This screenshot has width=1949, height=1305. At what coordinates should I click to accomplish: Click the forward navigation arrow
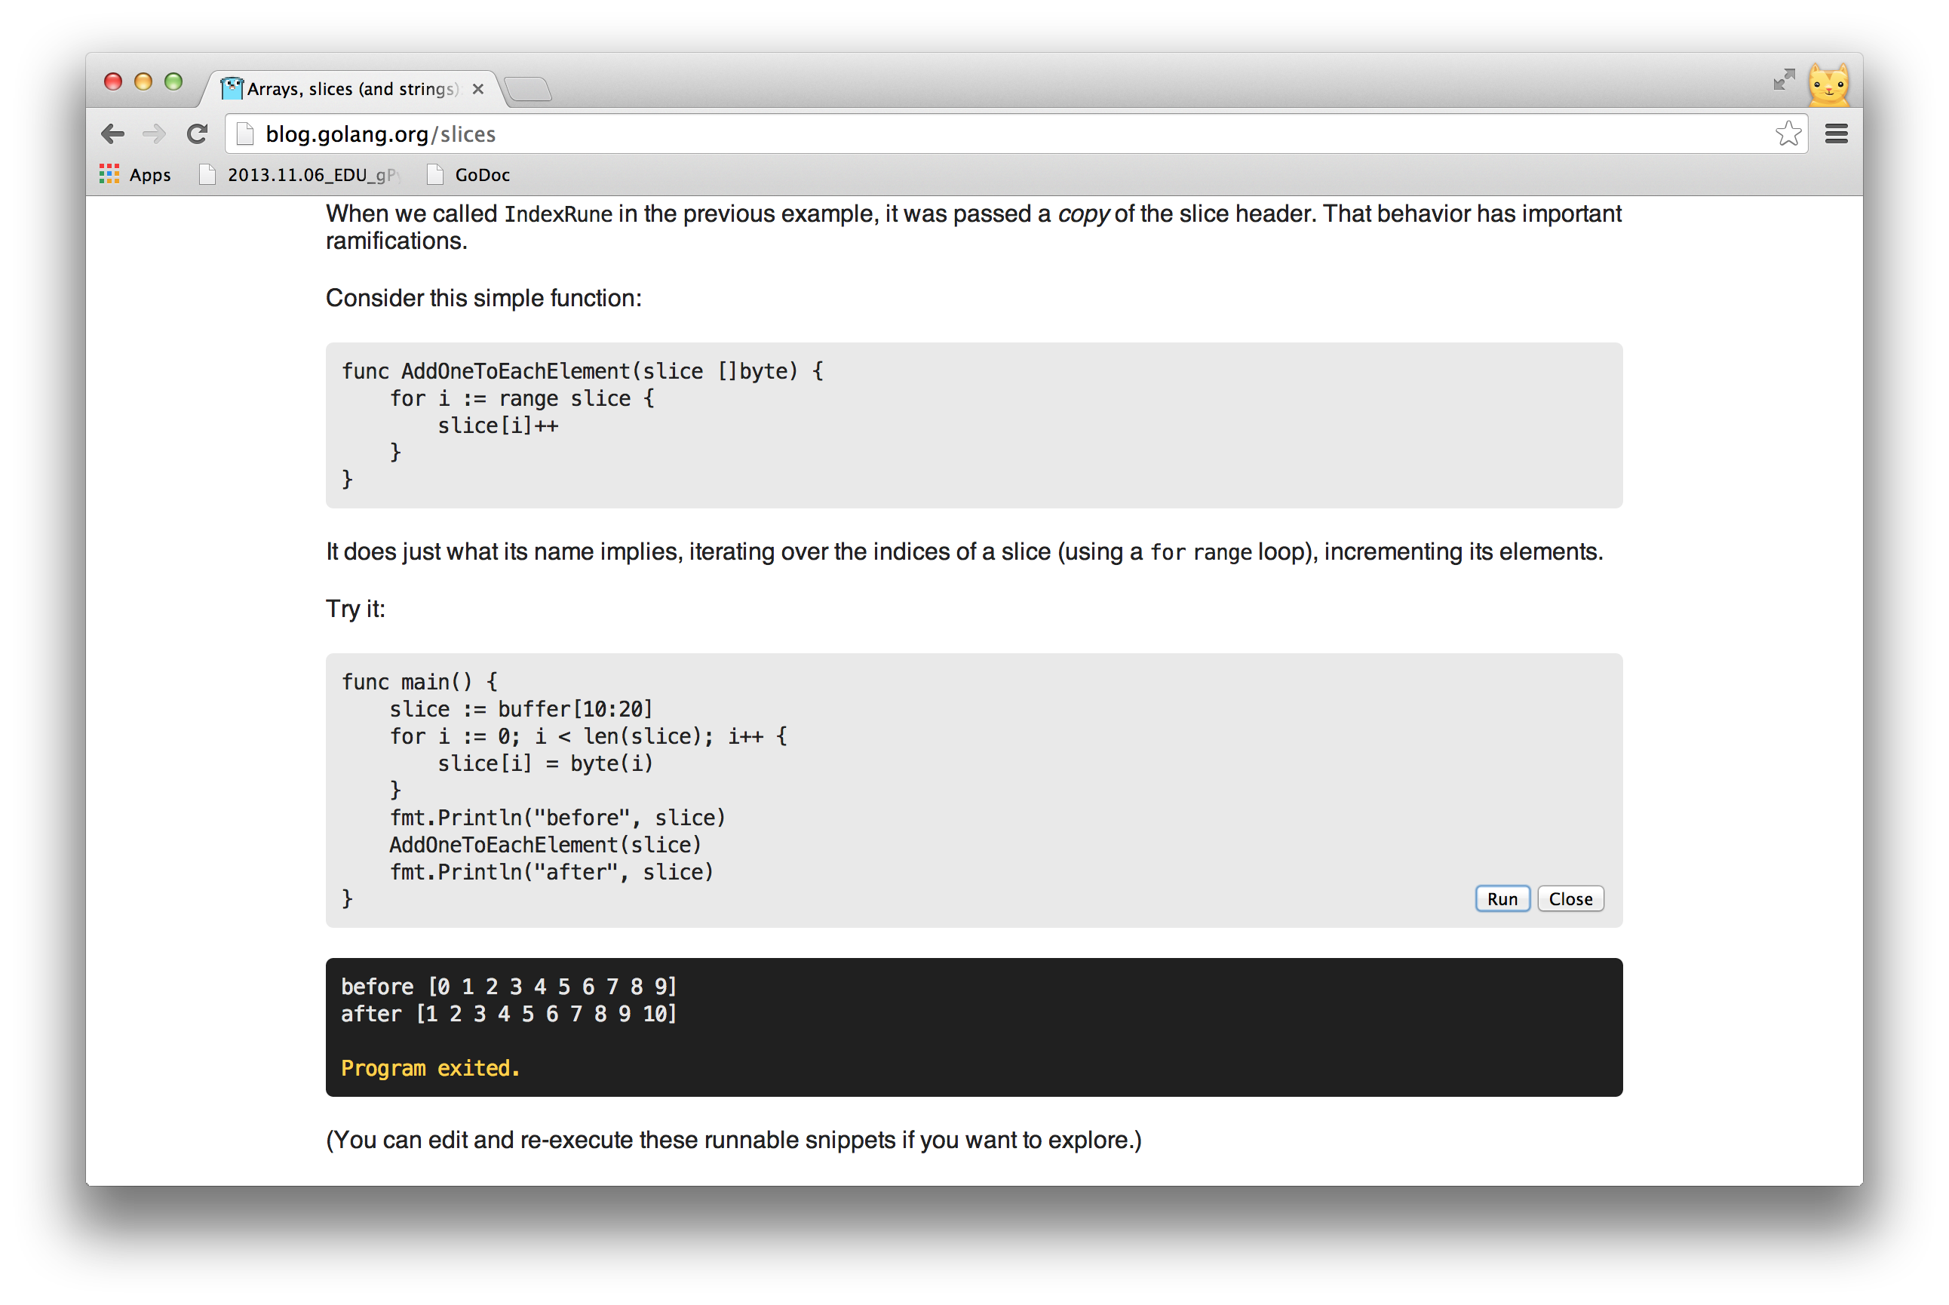154,134
